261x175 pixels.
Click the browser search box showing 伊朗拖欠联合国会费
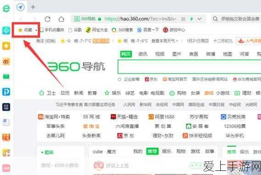coord(236,19)
